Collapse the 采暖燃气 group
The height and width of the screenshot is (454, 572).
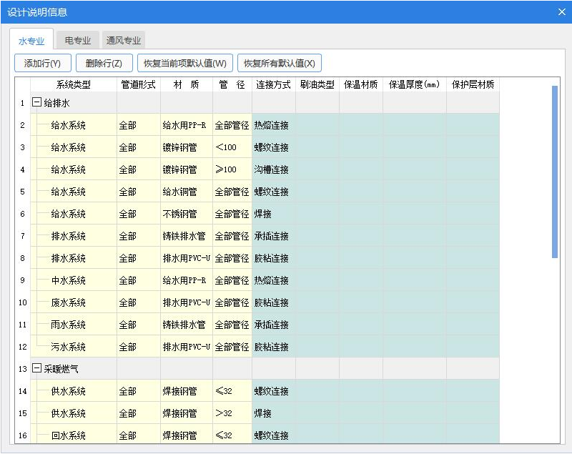pos(36,369)
